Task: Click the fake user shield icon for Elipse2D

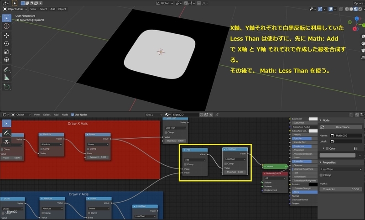Action: tap(202, 115)
